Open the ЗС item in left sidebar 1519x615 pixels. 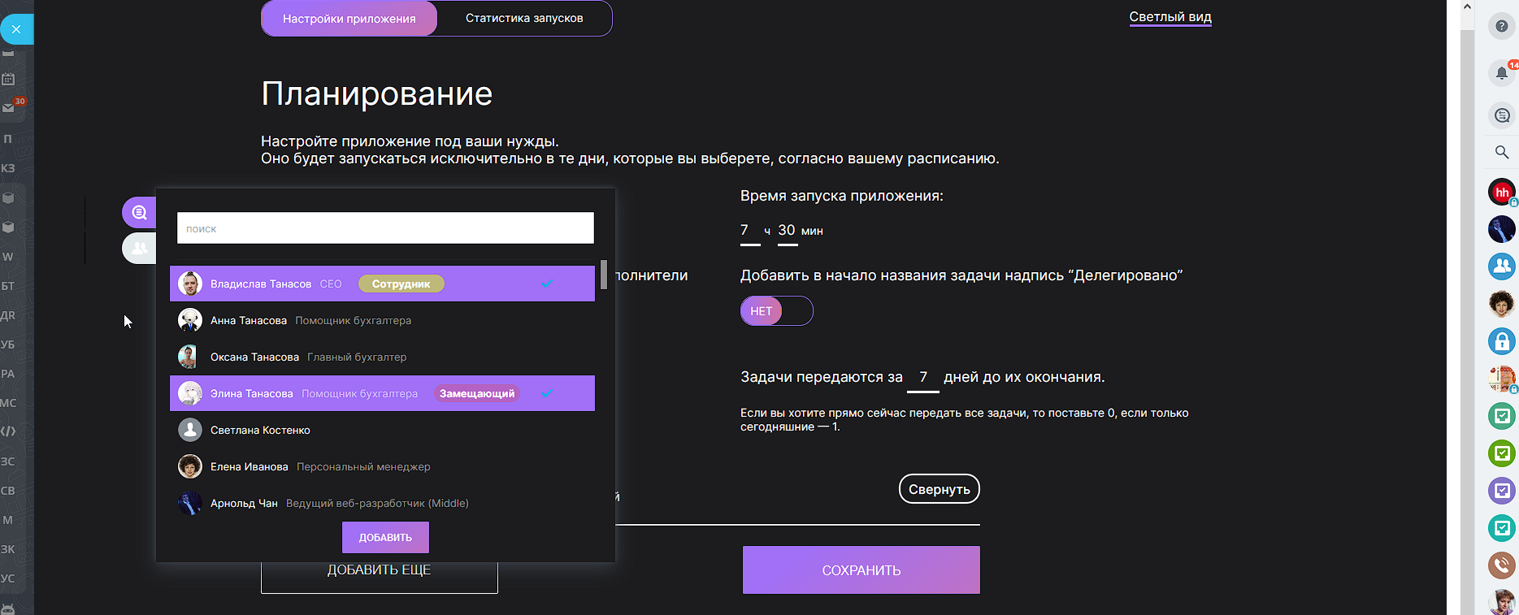click(x=8, y=461)
